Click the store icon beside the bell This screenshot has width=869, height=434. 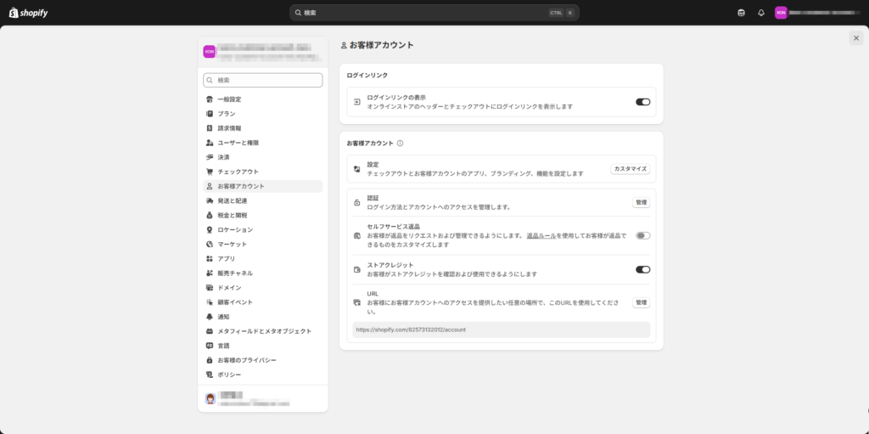coord(742,13)
